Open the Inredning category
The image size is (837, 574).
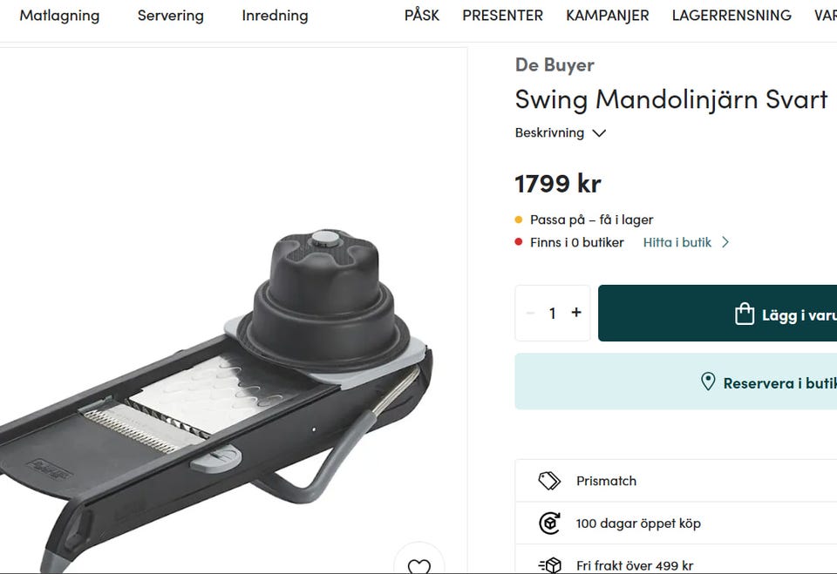click(x=275, y=16)
